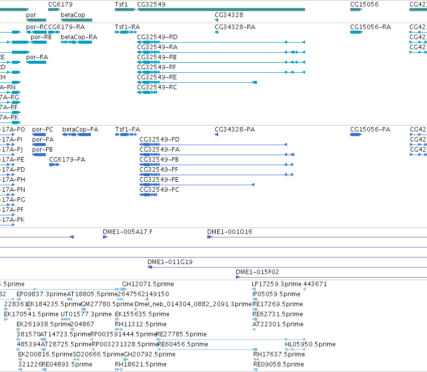Screen dimensions: 427x372
Task: Click the DME1-011G19 clone label
Action: pos(170,262)
